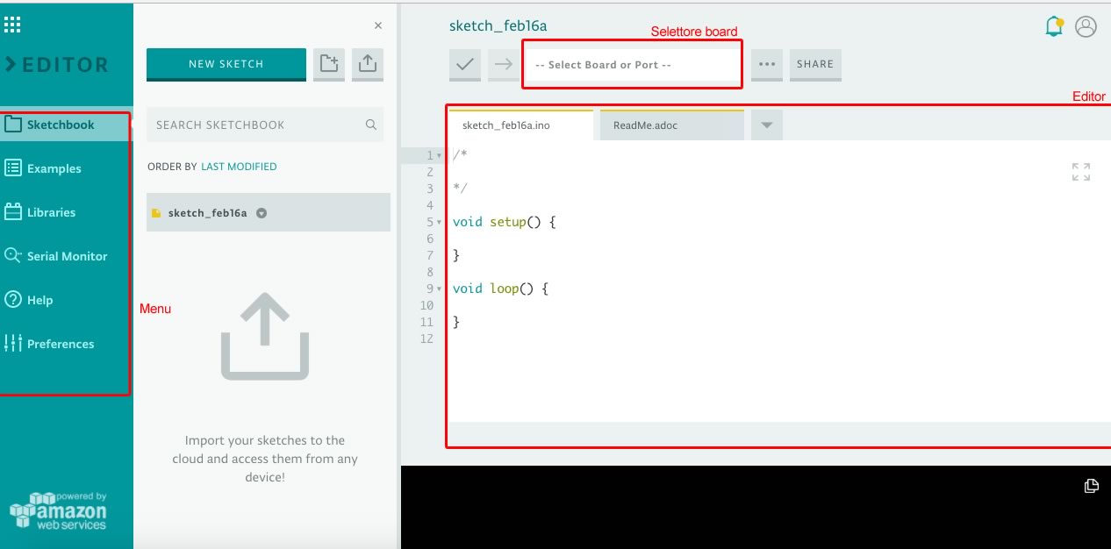Open the user profile avatar

click(1086, 27)
